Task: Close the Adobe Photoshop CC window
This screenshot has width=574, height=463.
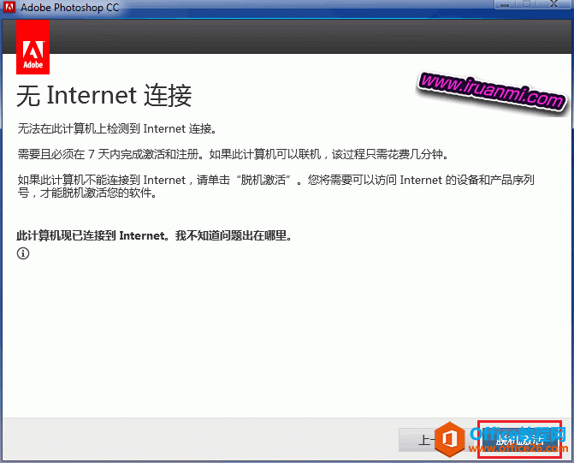Action: tap(553, 4)
